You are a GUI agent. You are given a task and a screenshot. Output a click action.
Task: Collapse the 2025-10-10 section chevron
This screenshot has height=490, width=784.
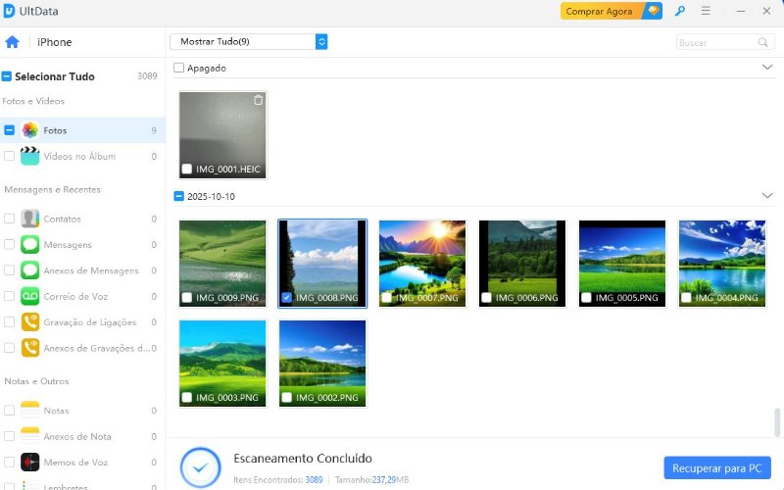(766, 196)
